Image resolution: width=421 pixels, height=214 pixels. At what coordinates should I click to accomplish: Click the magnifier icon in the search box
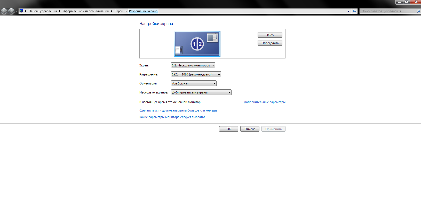(418, 11)
